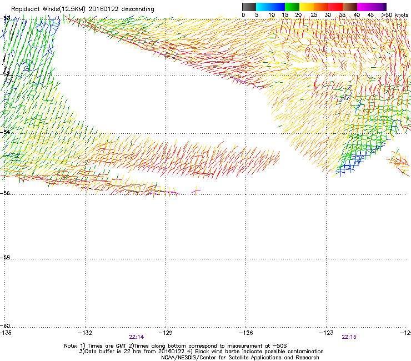Click the -126 longitude label
Screen dimensions: 411x361
point(246,333)
